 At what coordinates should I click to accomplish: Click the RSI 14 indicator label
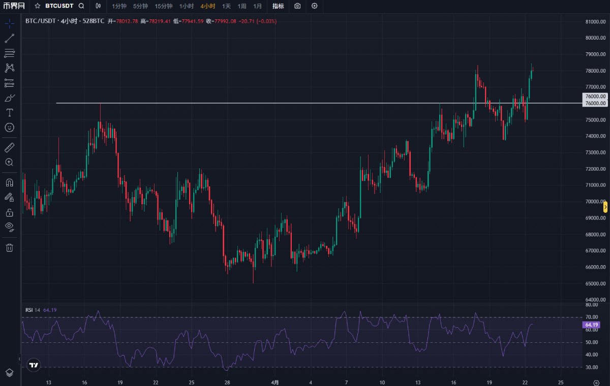coord(33,310)
